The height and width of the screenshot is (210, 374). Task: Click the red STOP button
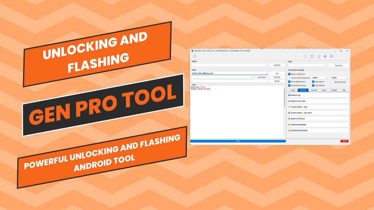344,141
